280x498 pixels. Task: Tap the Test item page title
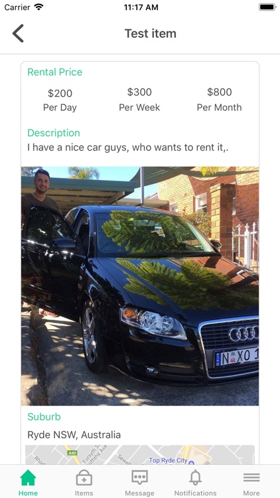pyautogui.click(x=151, y=33)
